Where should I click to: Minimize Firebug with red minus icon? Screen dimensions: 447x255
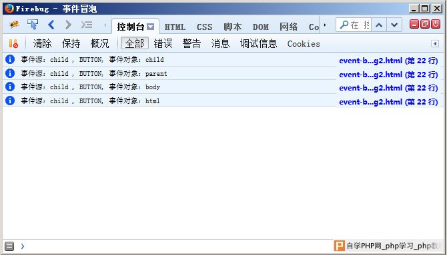414,25
